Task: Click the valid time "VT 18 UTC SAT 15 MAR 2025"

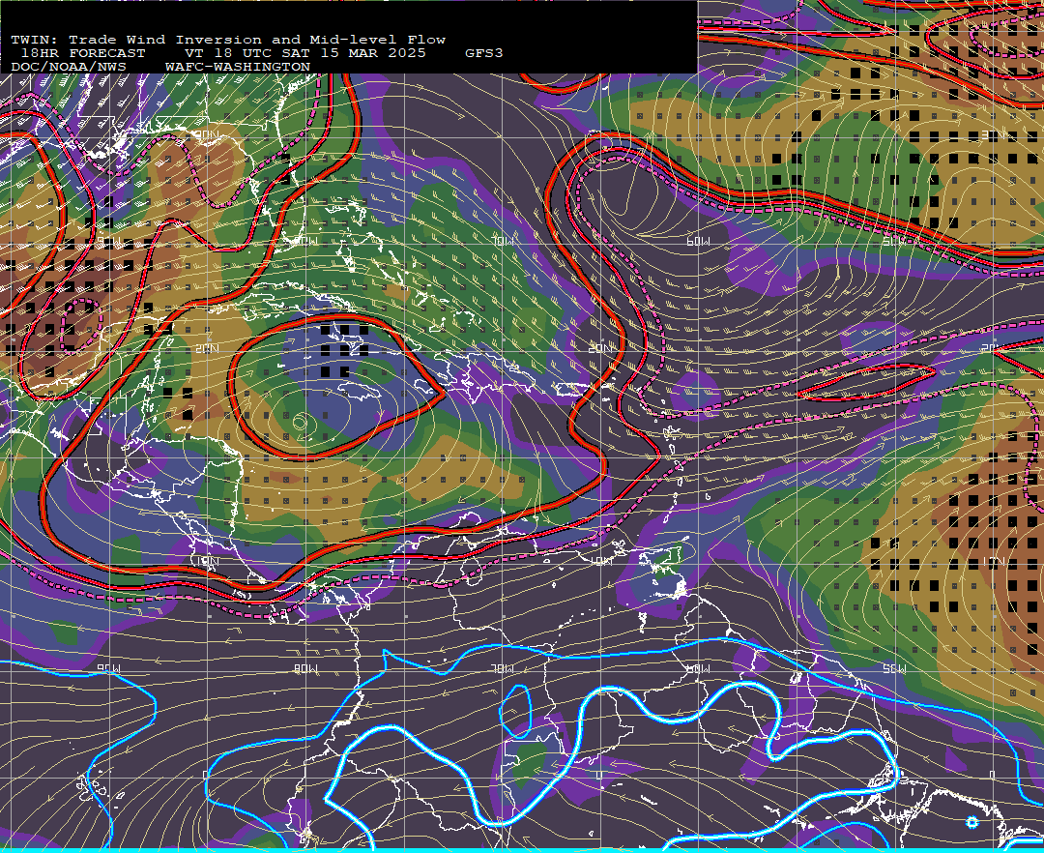Action: (304, 53)
